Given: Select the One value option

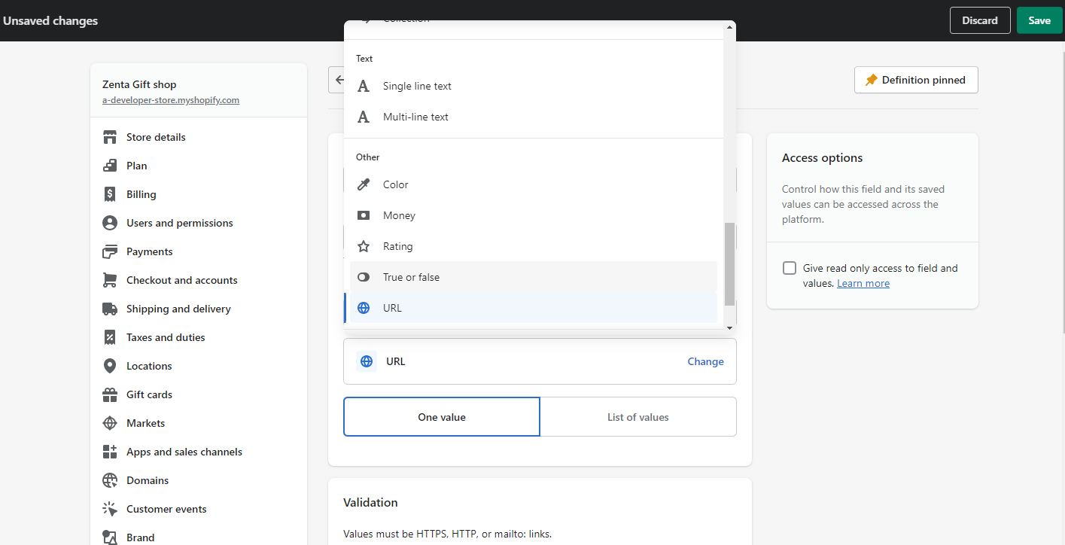Looking at the screenshot, I should pos(442,417).
